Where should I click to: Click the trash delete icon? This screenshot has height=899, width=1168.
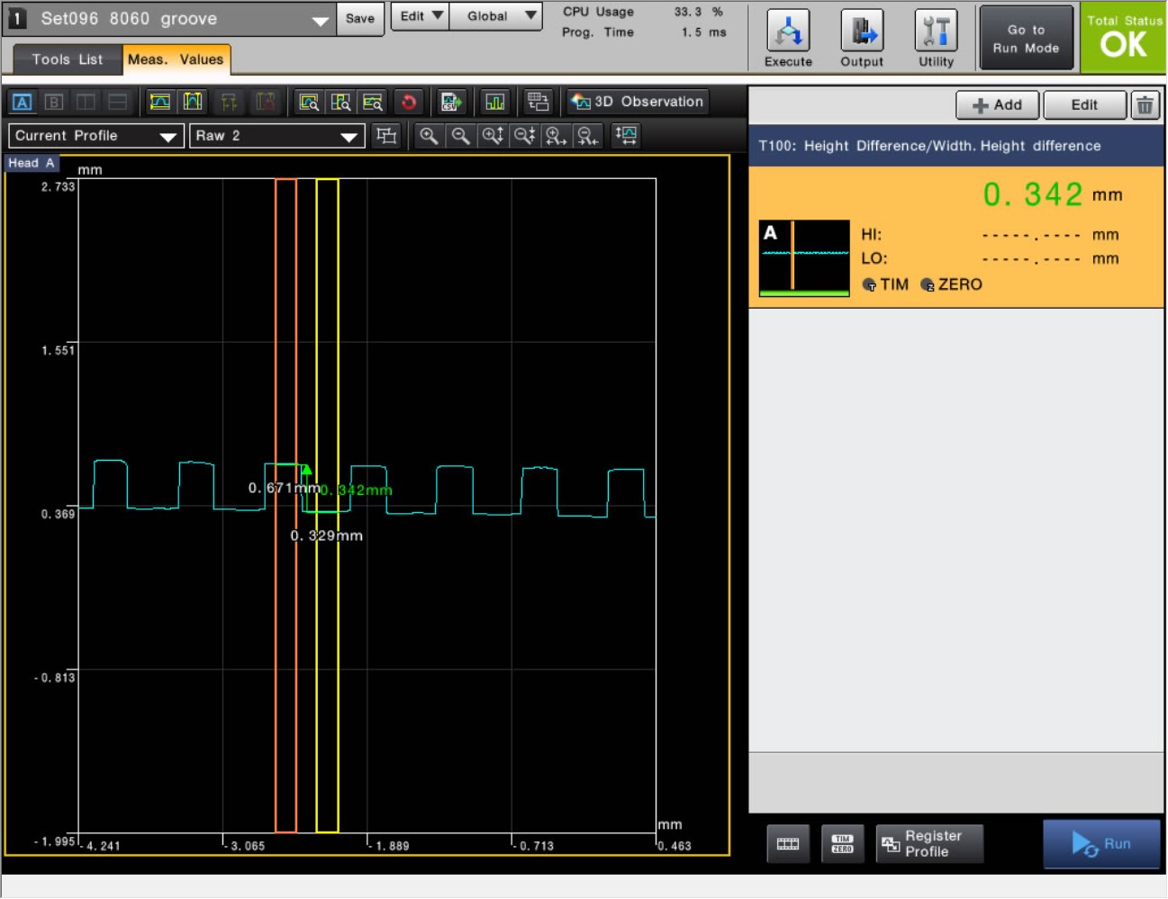1145,105
